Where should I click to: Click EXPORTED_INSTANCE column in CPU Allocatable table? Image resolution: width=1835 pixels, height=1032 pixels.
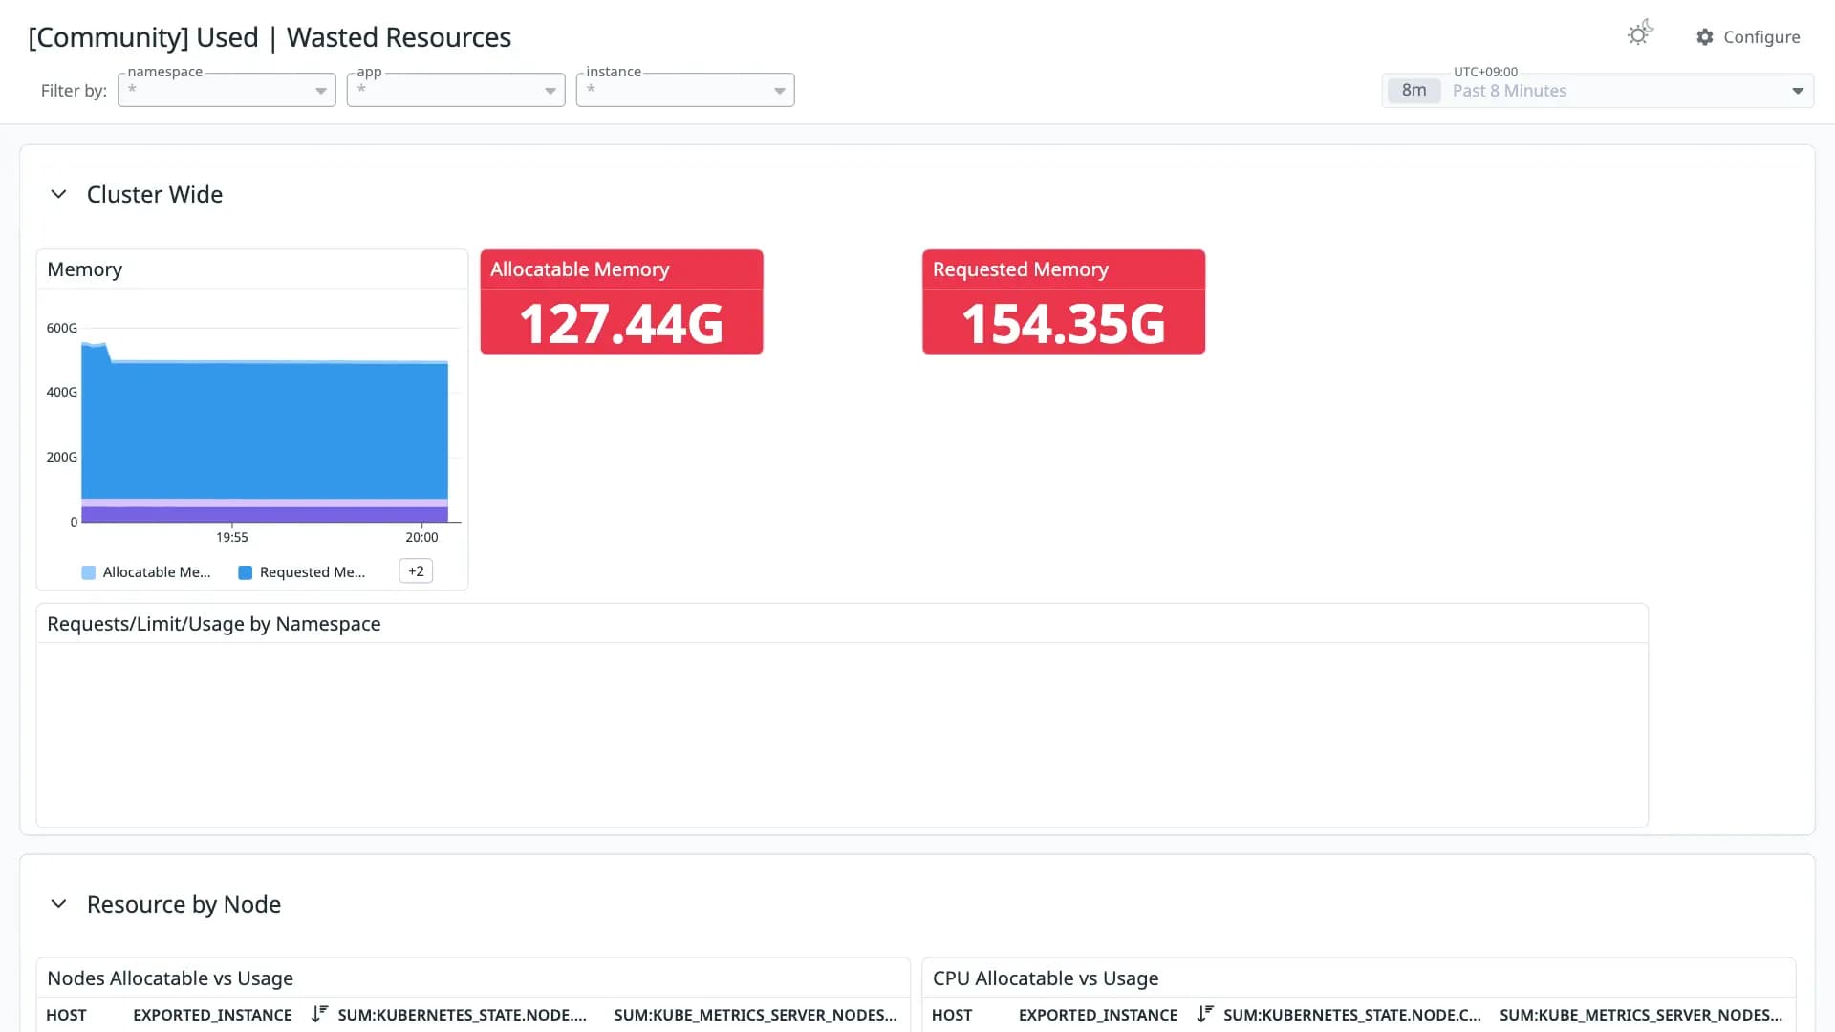[x=1098, y=1015]
